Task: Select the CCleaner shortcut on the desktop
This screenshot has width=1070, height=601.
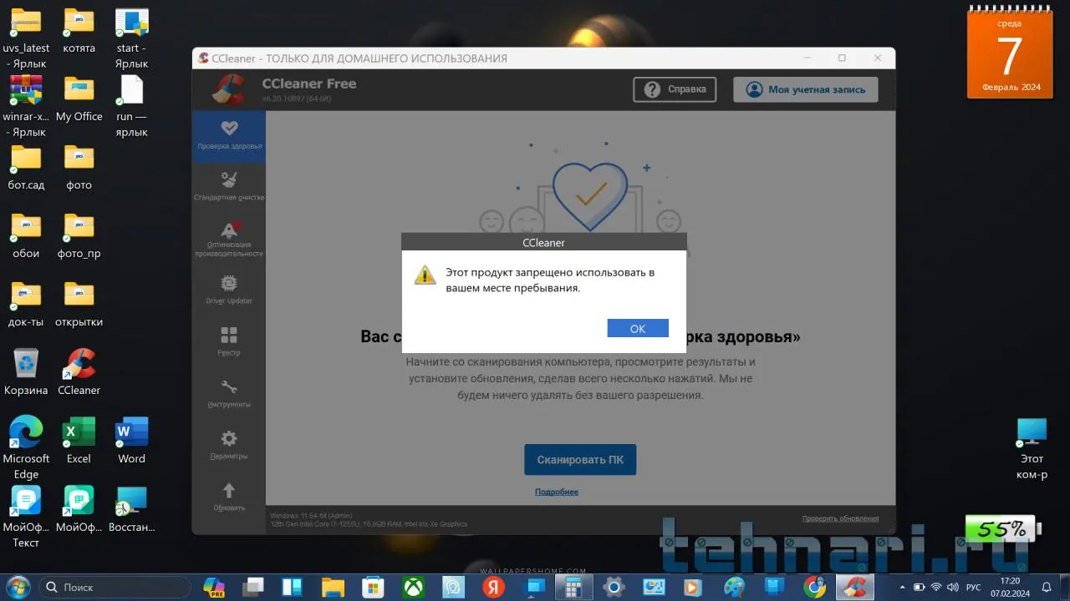Action: tap(79, 373)
